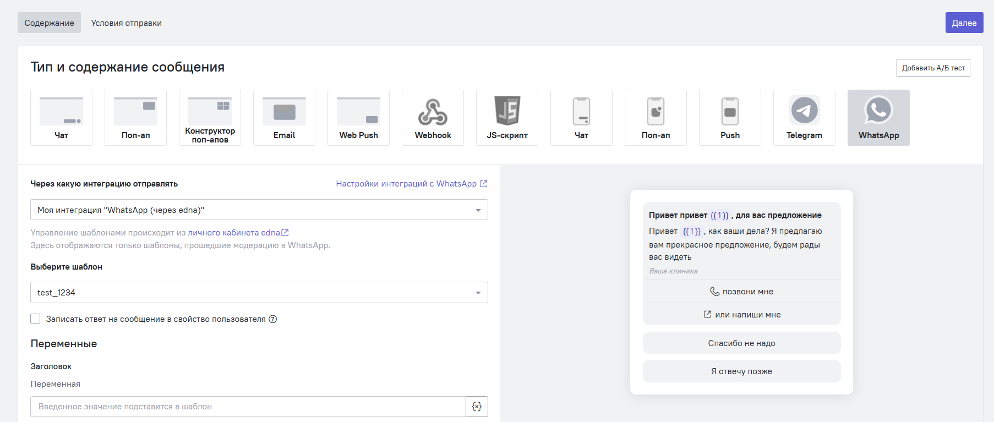The image size is (994, 422).
Task: Switch to Содержание tab
Action: (x=49, y=23)
